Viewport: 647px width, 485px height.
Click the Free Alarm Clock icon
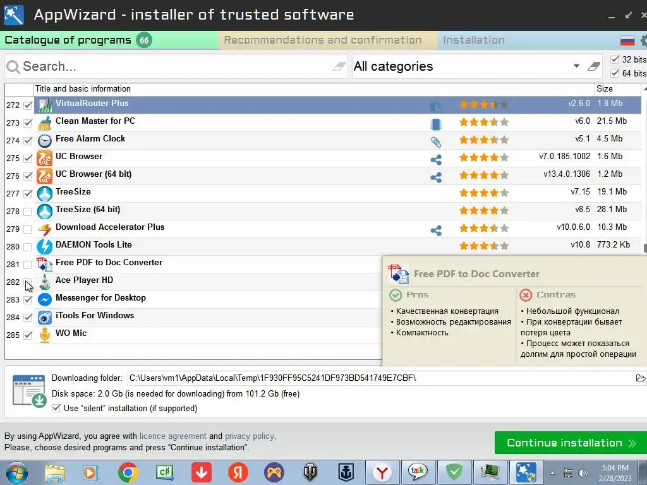point(45,141)
